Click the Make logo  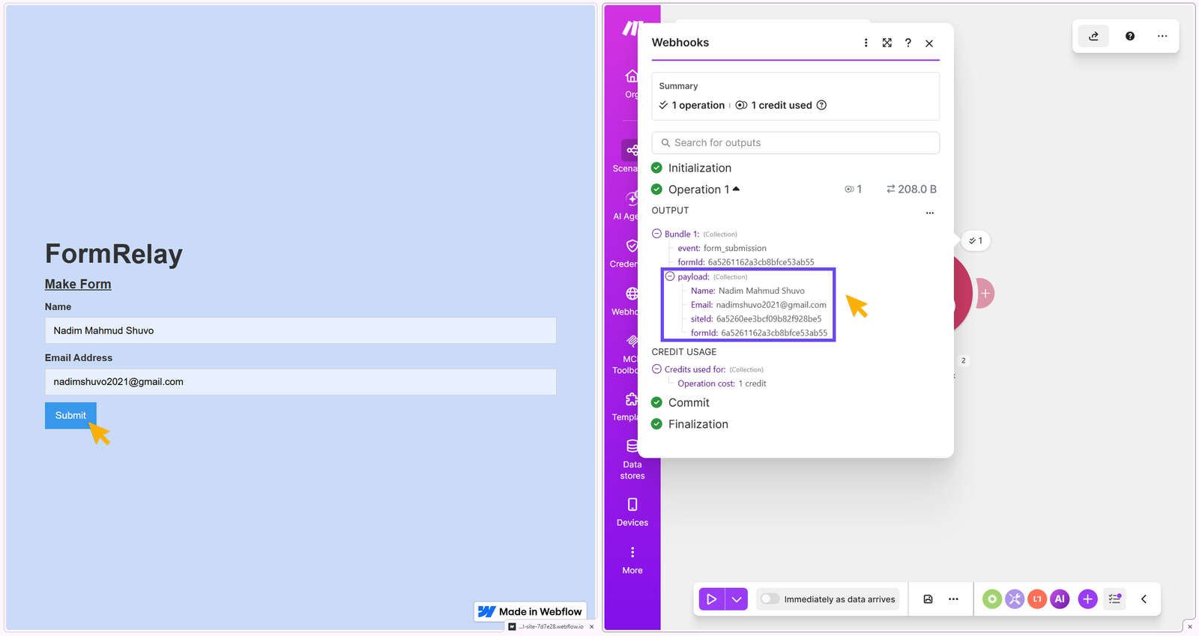click(632, 28)
